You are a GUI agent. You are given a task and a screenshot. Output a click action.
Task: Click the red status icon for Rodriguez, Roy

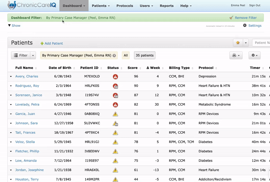click(115, 86)
